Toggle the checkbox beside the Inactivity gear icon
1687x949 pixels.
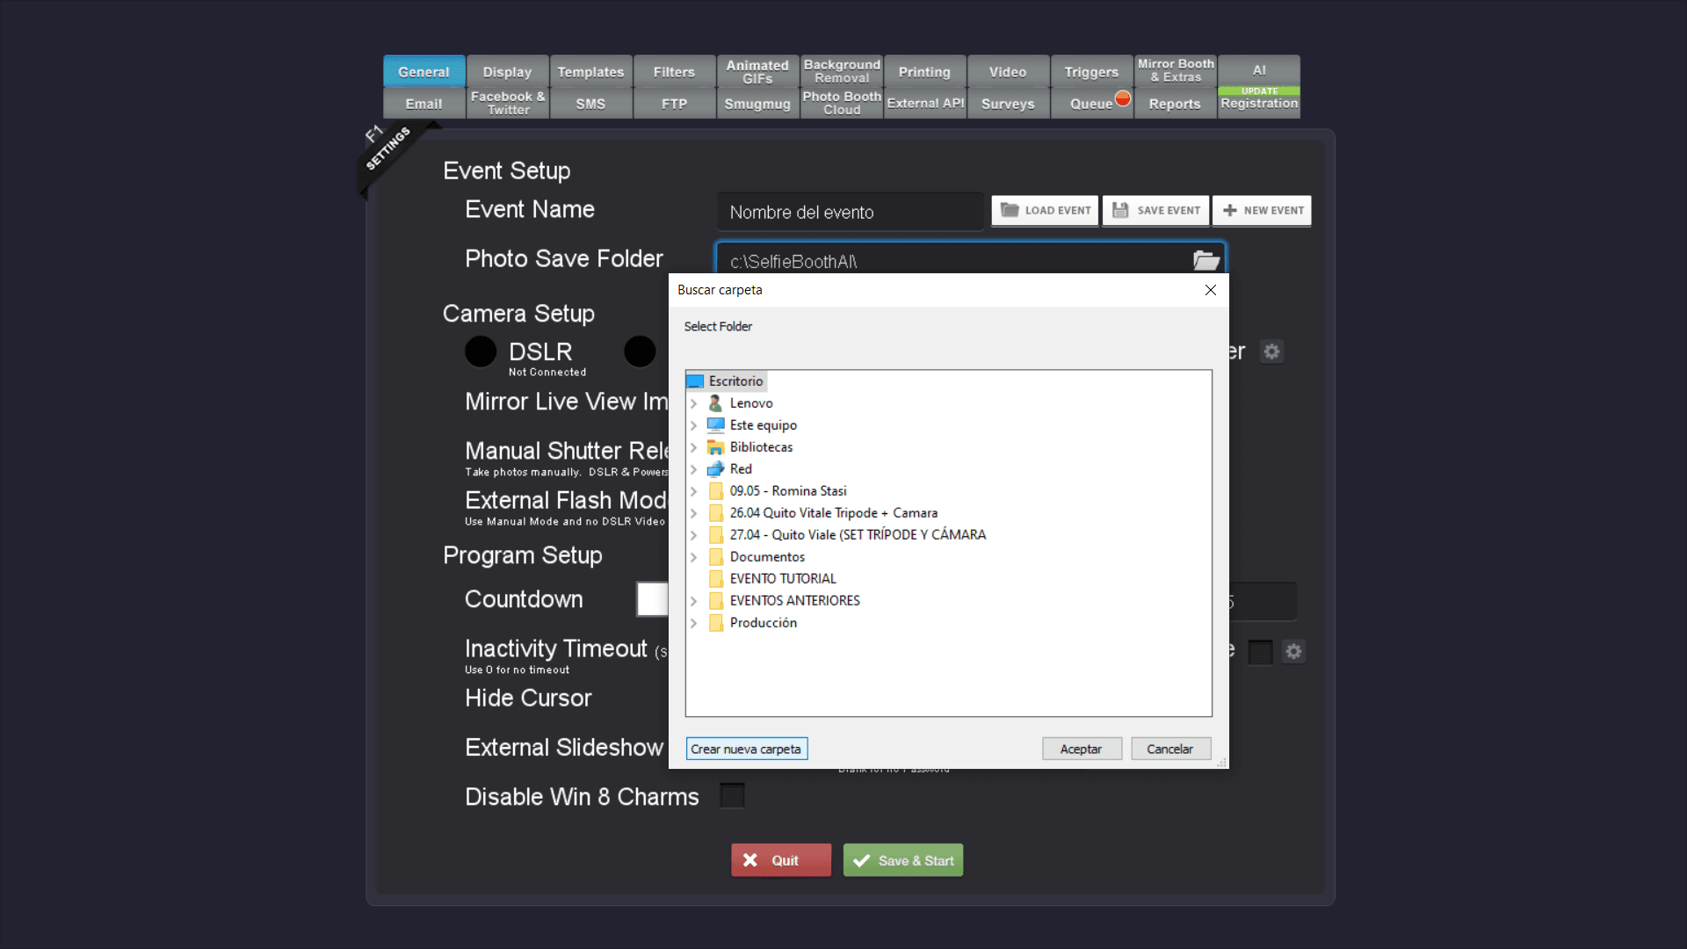[x=1261, y=652]
